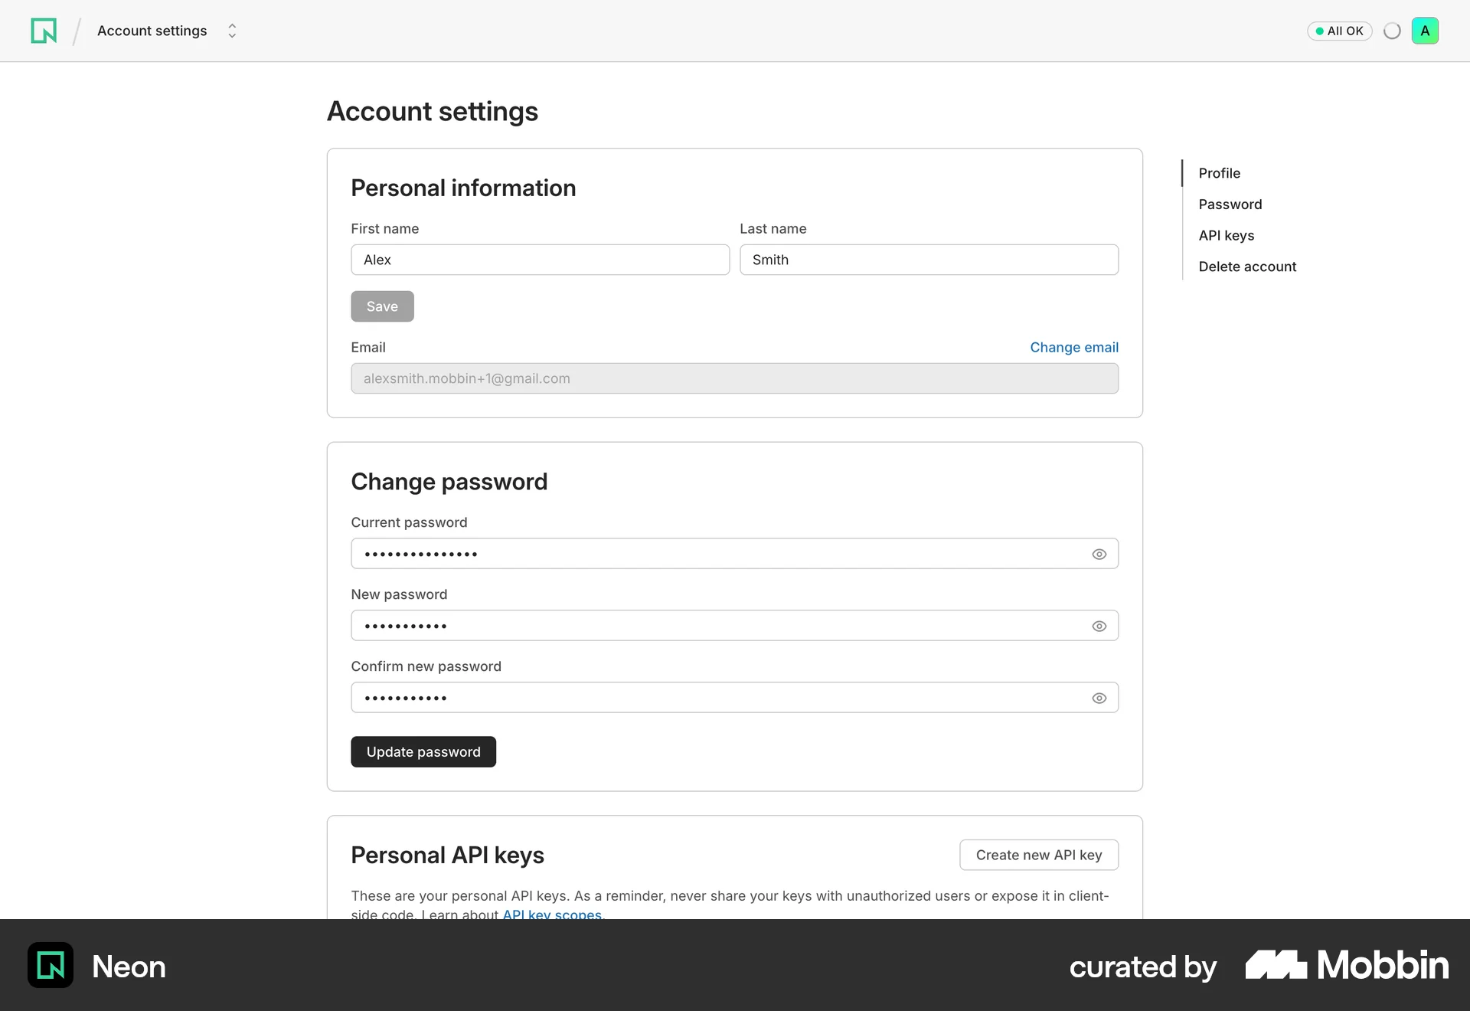
Task: Go to Profile section in side nav
Action: (x=1219, y=173)
